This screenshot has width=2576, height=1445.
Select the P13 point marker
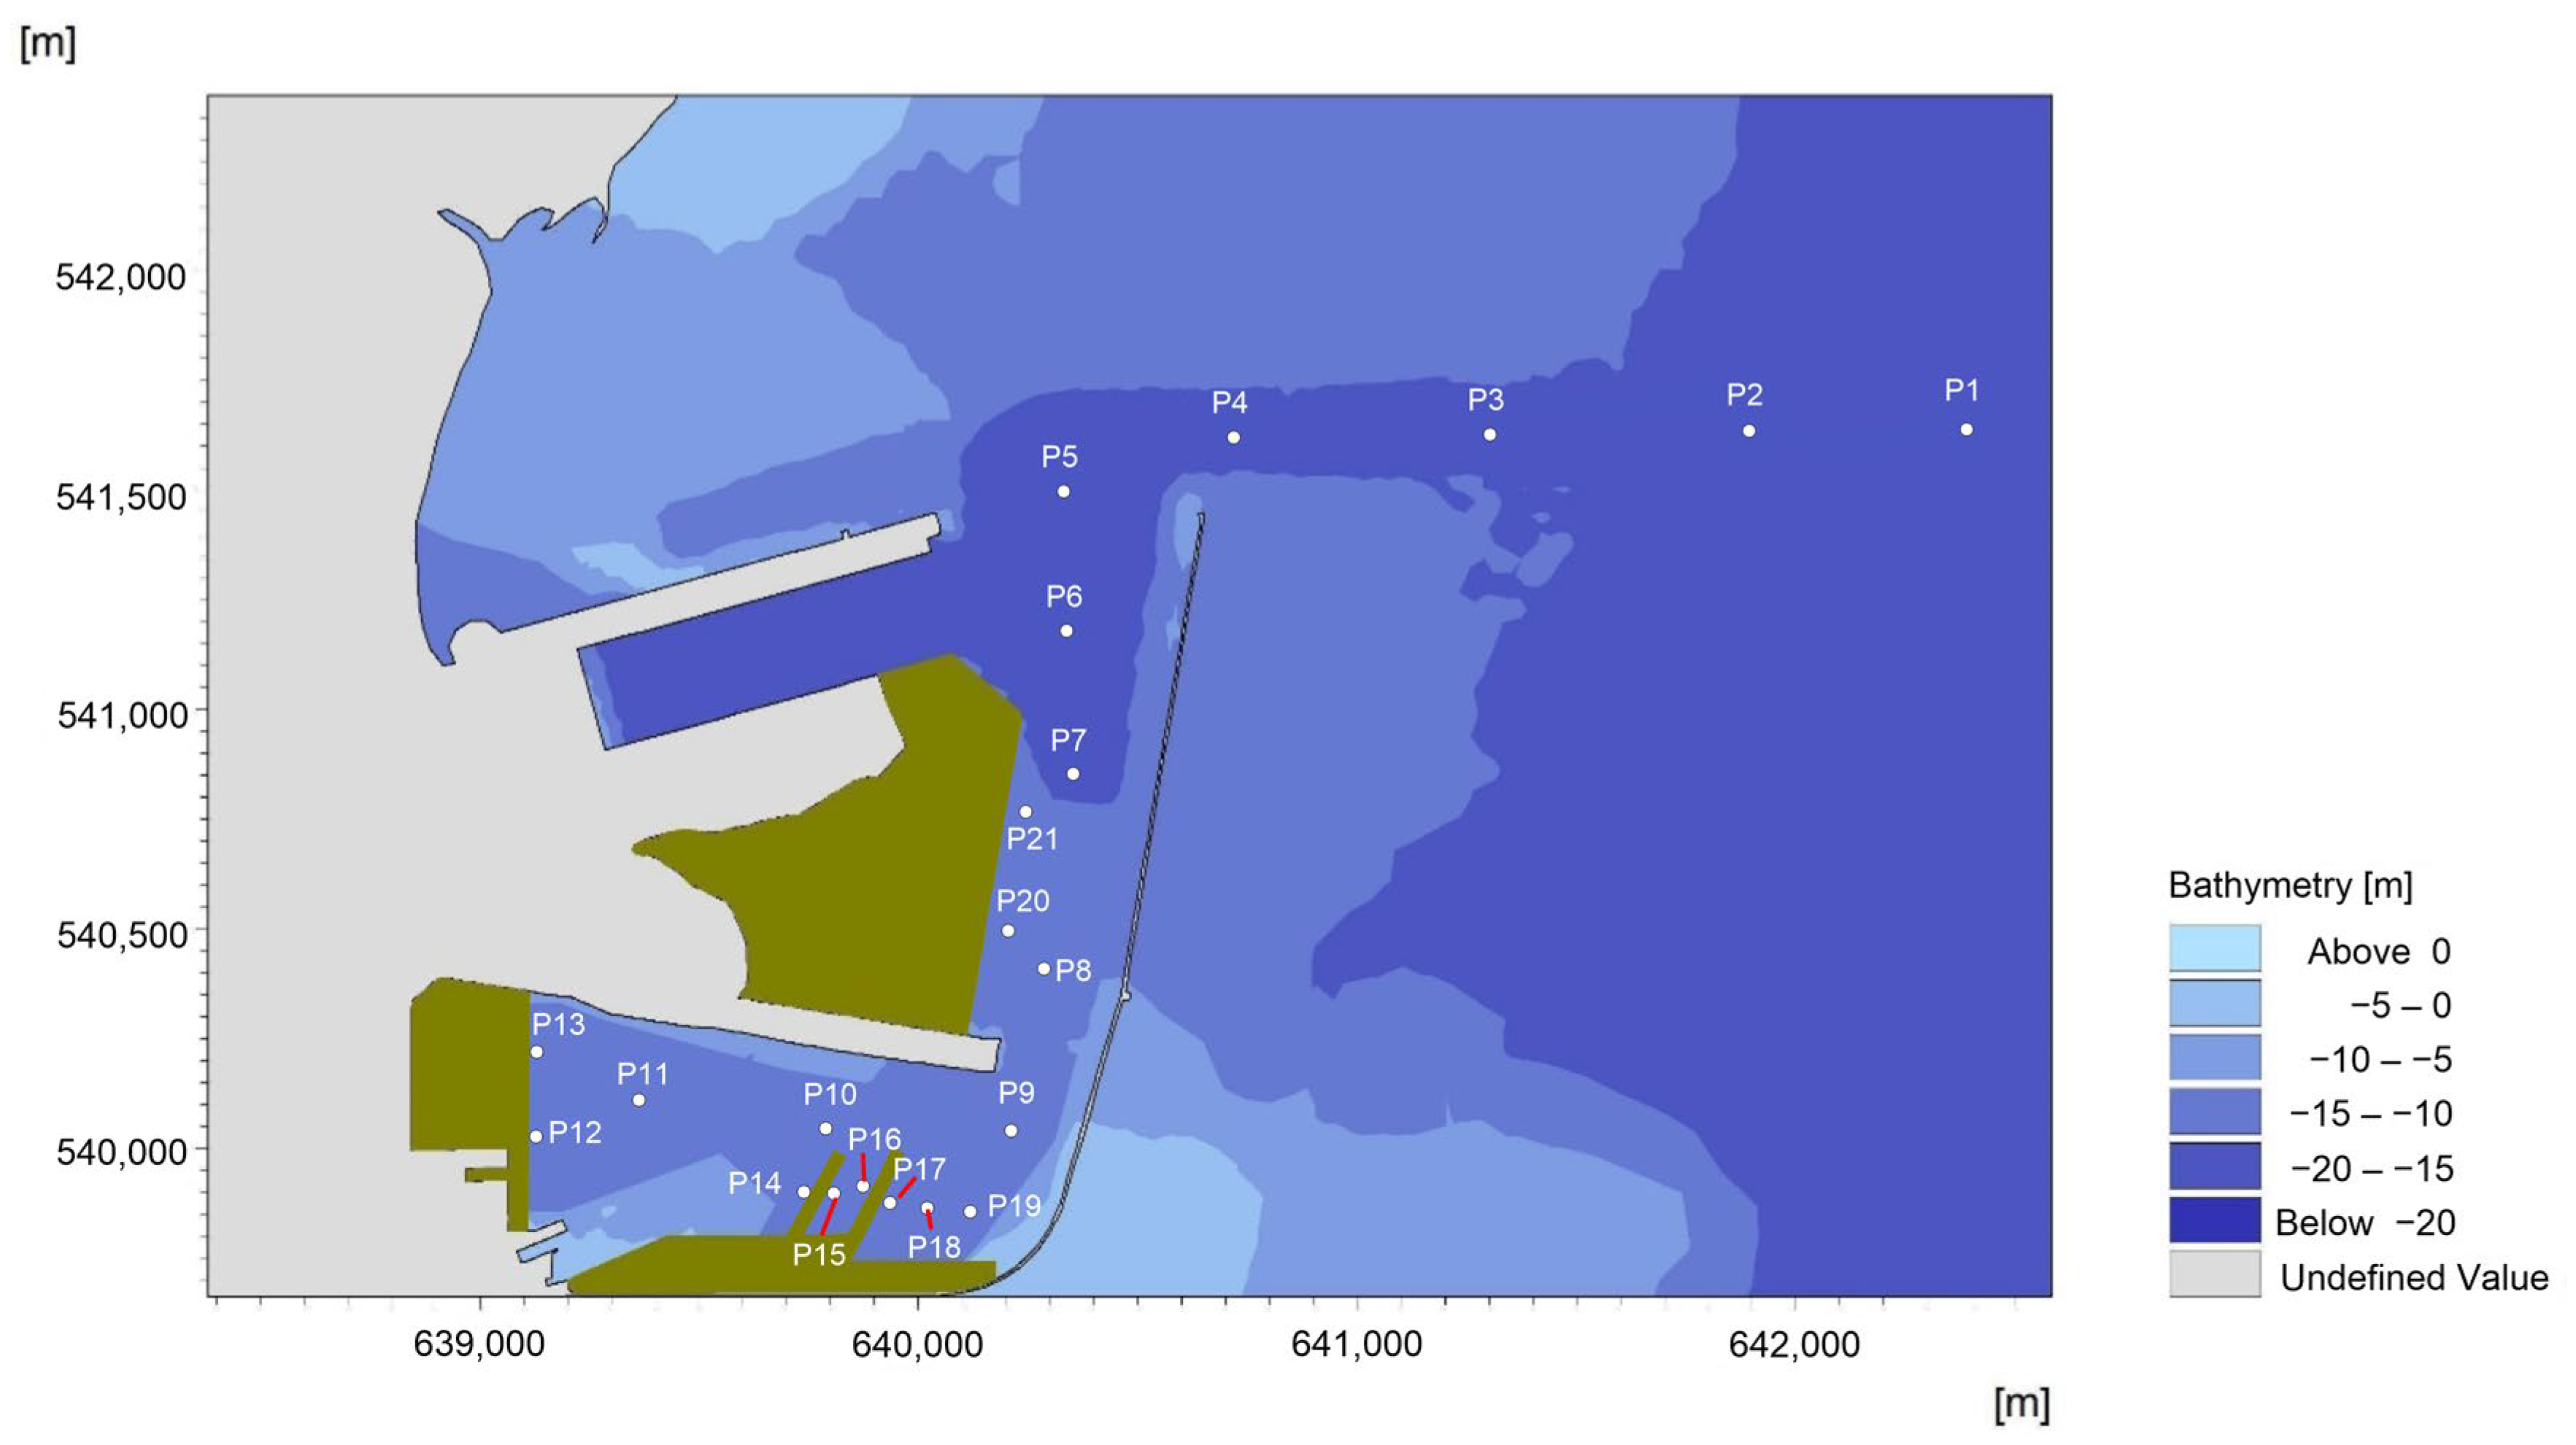(x=537, y=1053)
